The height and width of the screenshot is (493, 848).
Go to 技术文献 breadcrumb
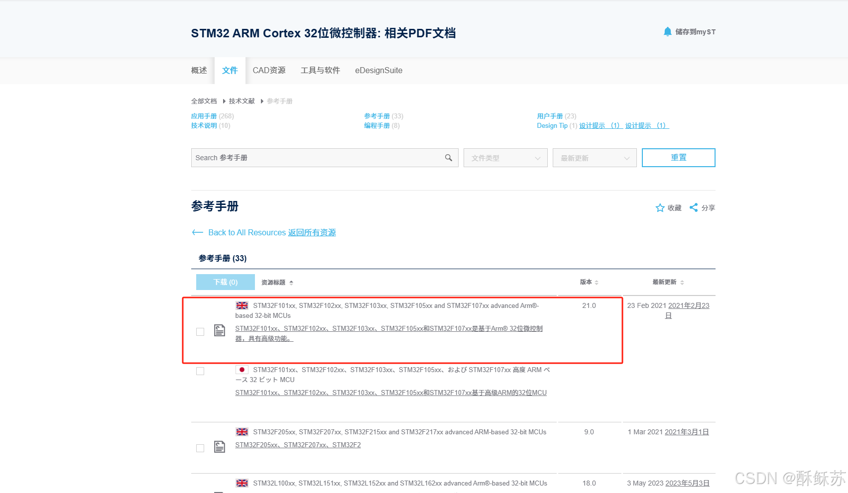tap(242, 101)
